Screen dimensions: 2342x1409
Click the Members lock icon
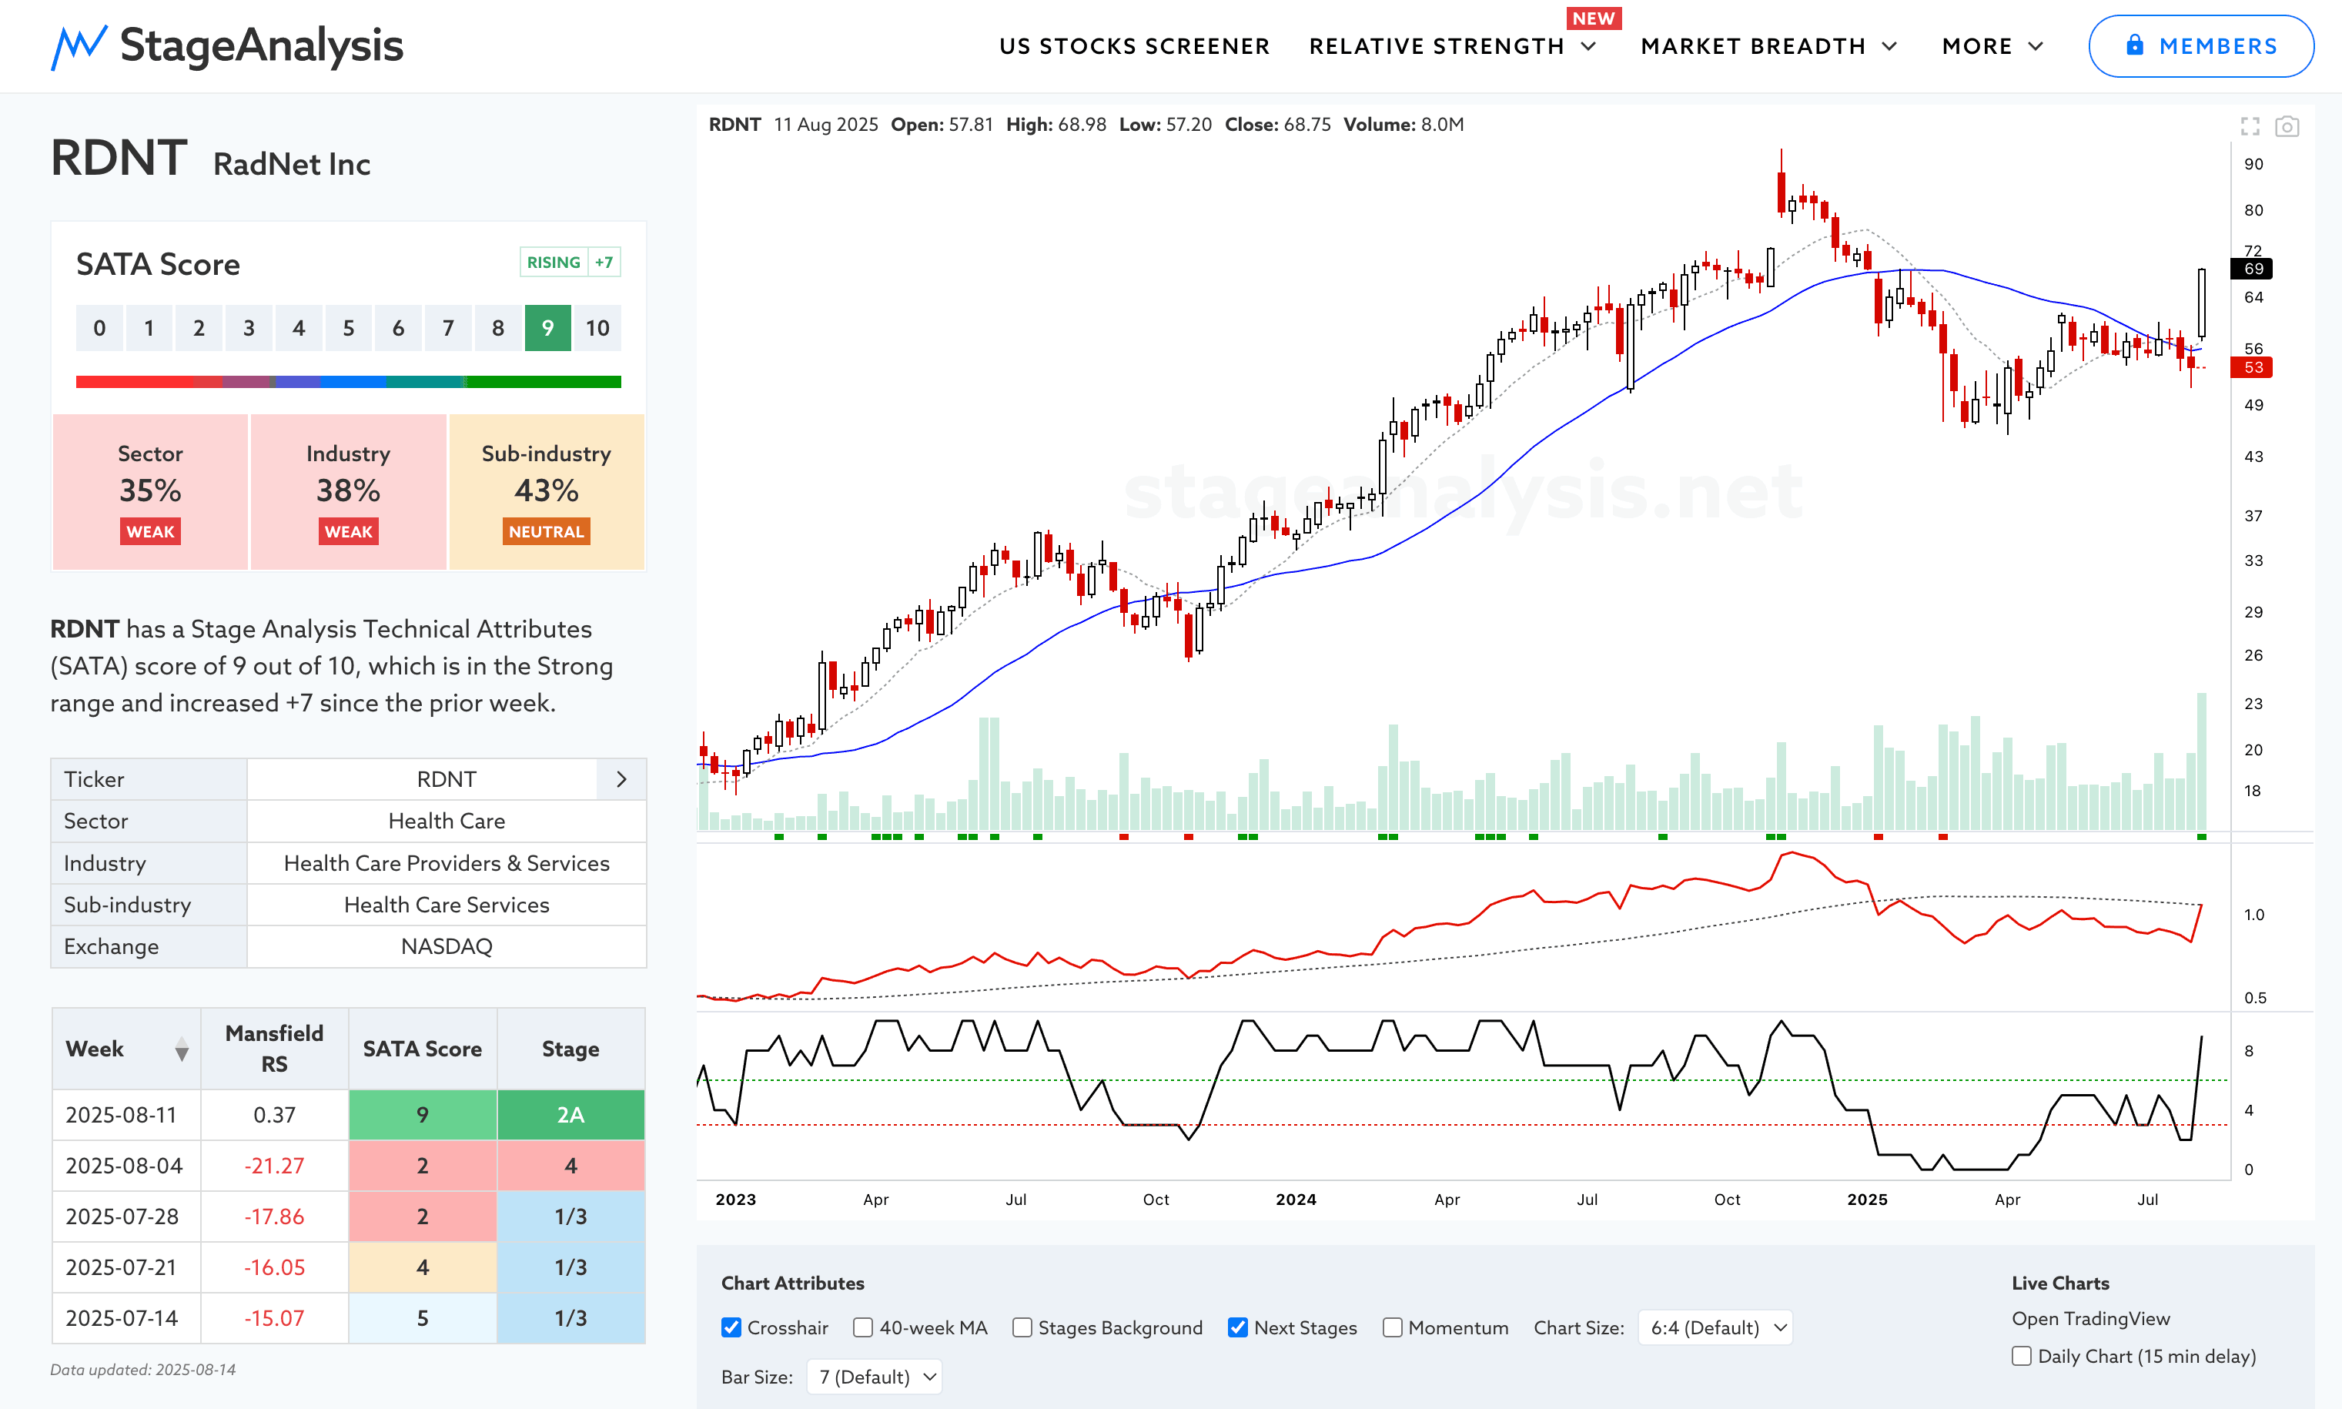point(2134,45)
